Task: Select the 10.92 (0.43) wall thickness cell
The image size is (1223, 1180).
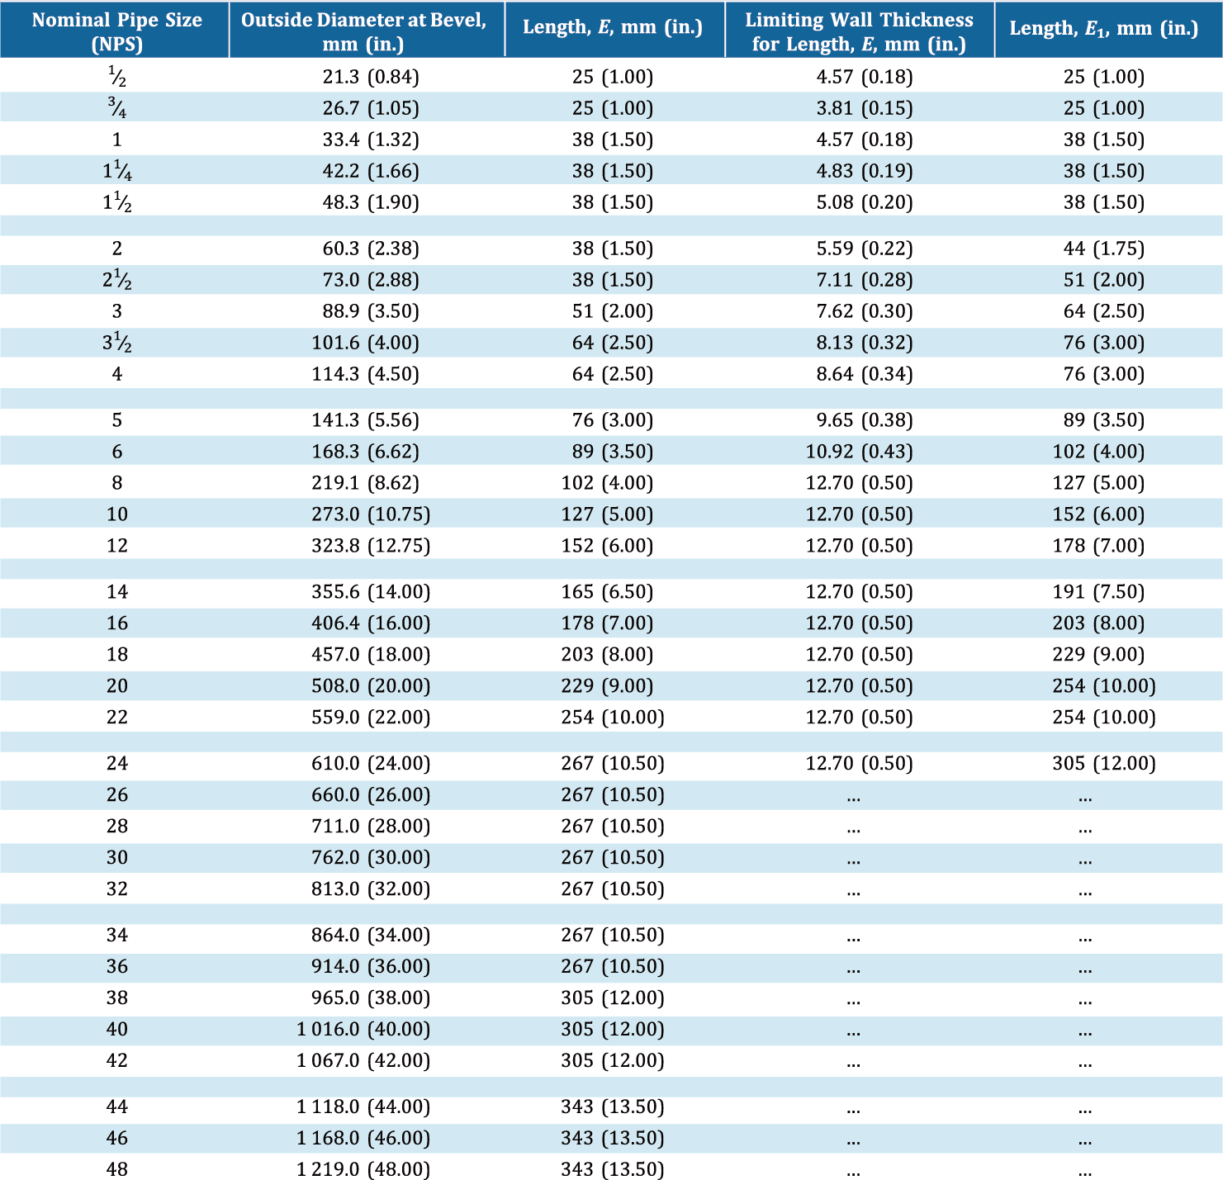Action: pyautogui.click(x=860, y=452)
